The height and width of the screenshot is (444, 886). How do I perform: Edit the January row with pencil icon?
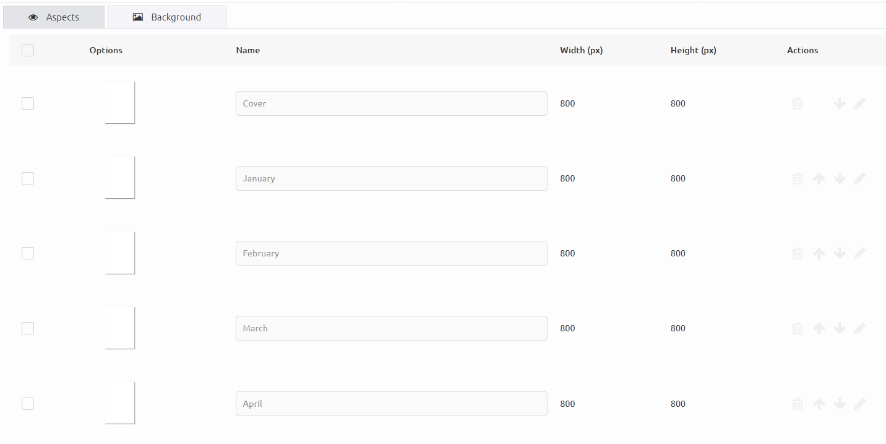click(859, 178)
